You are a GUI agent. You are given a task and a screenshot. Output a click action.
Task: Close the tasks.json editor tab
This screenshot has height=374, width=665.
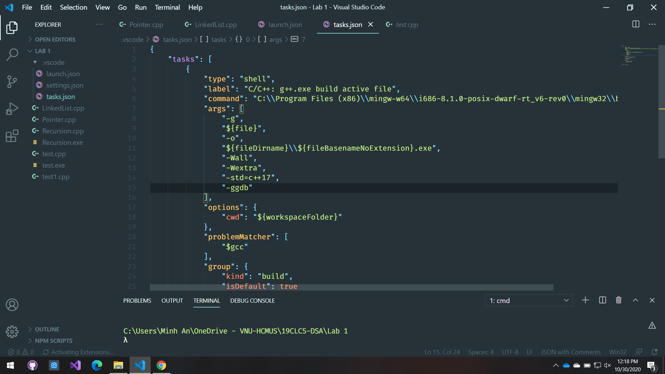[x=371, y=24]
